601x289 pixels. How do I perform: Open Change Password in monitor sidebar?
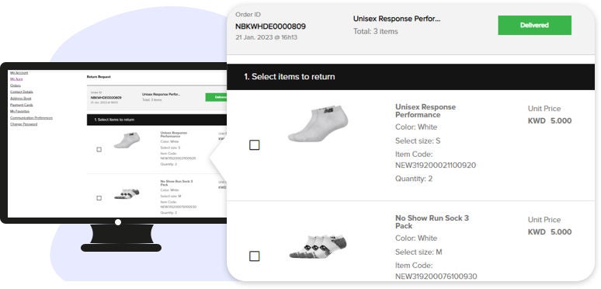pos(24,124)
